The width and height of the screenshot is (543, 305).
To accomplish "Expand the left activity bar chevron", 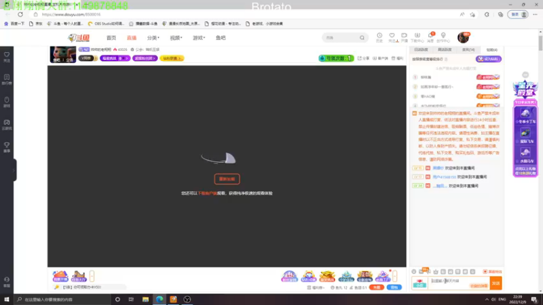I will tap(92, 276).
